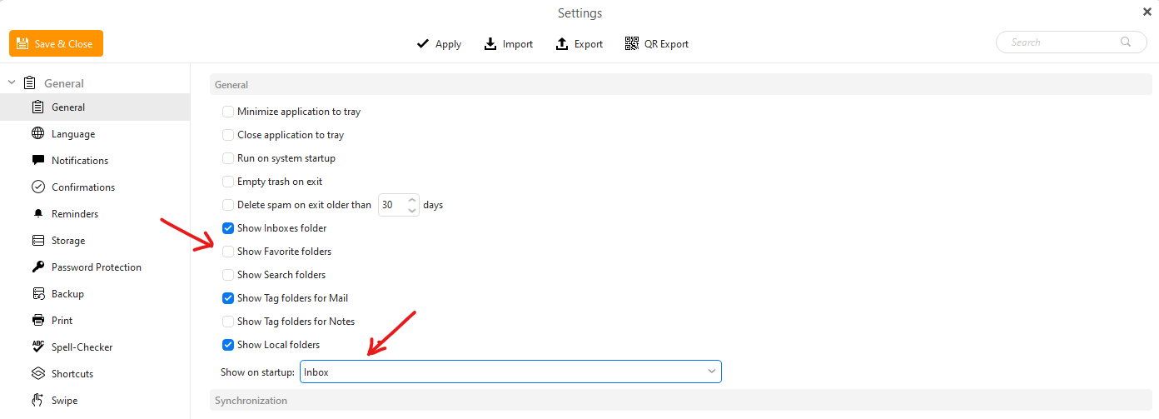The image size is (1159, 419).
Task: Click the Save & Close floppy disk icon
Action: coord(22,43)
